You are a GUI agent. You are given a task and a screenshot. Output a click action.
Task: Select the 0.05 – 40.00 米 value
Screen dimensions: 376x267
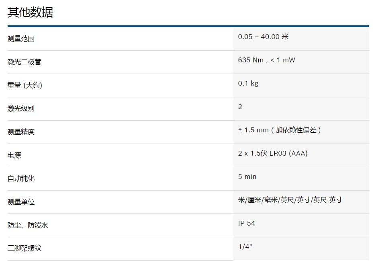263,37
